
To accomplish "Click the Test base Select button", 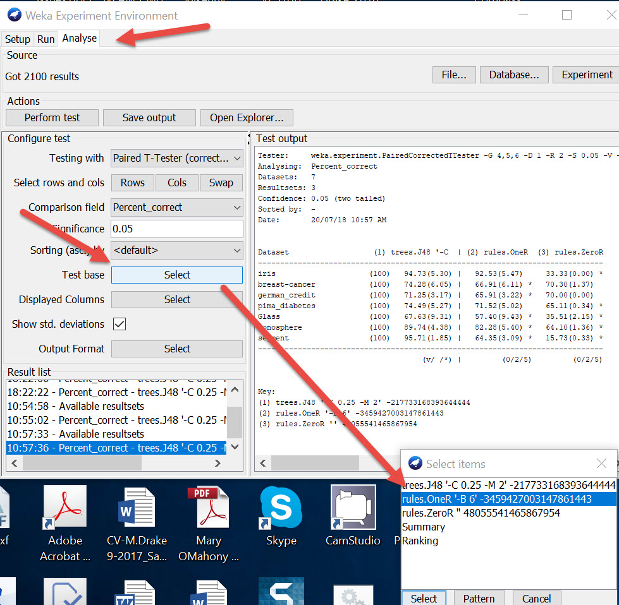I will tap(177, 275).
